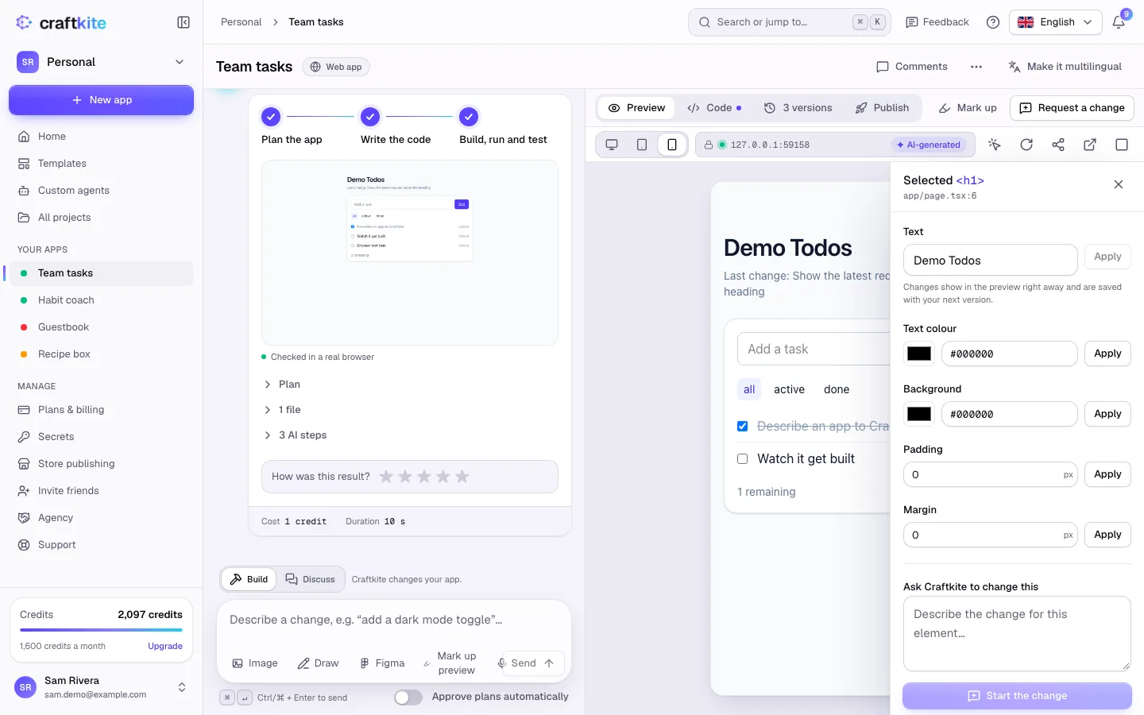This screenshot has height=715, width=1144.
Task: Collapse the sidebar with the panel icon
Action: (x=184, y=22)
